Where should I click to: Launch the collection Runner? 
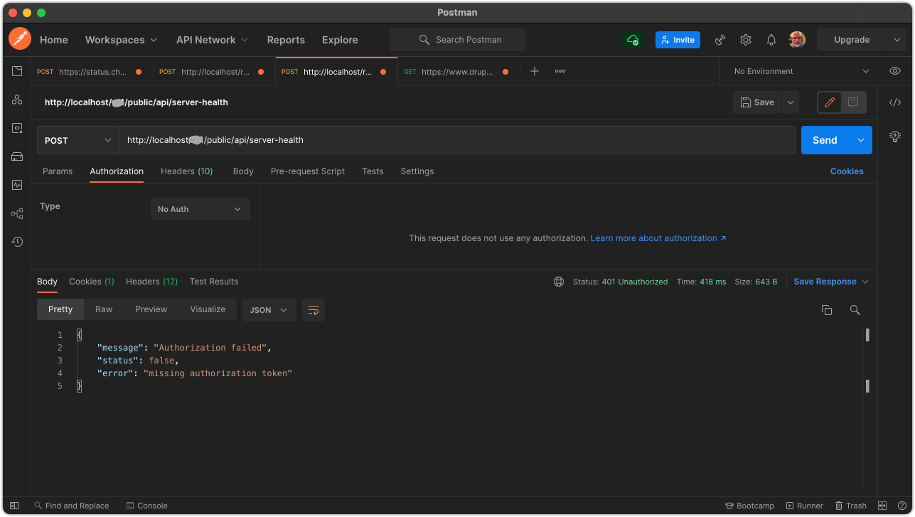804,506
